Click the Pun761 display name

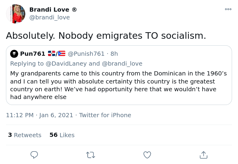click(x=33, y=54)
